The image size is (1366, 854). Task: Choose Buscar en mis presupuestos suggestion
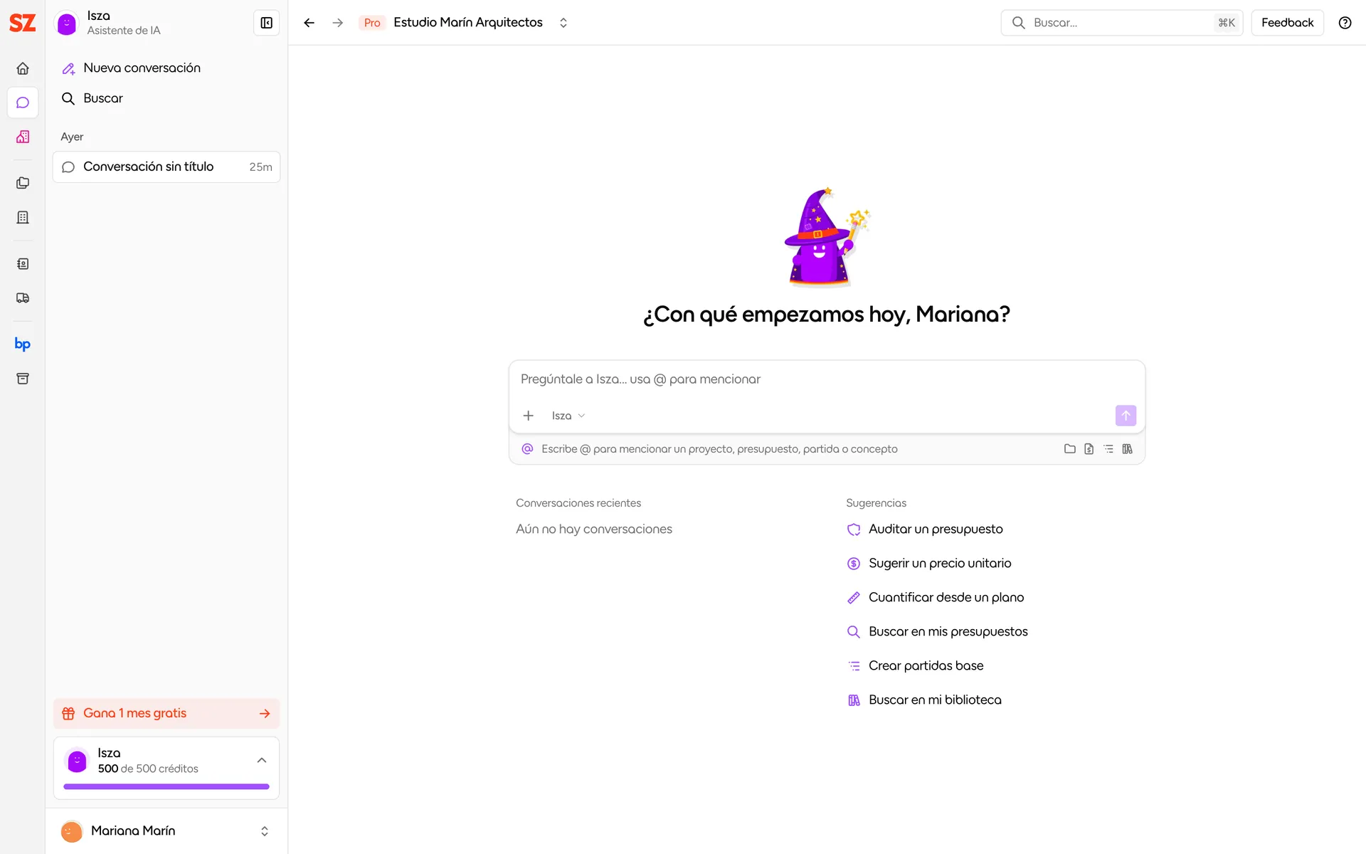point(938,632)
